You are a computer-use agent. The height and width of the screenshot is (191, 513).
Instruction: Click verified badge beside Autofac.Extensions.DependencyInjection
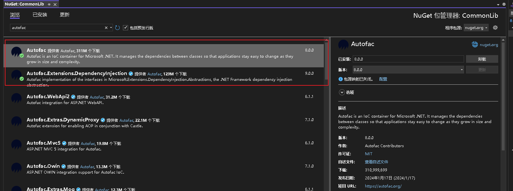pos(131,74)
